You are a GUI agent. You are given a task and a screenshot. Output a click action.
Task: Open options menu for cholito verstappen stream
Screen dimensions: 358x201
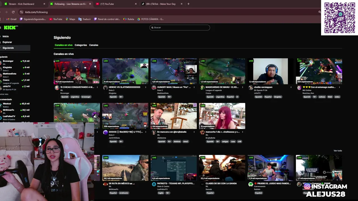[x=291, y=87]
